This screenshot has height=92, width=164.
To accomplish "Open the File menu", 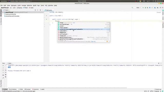I will 2,5.
